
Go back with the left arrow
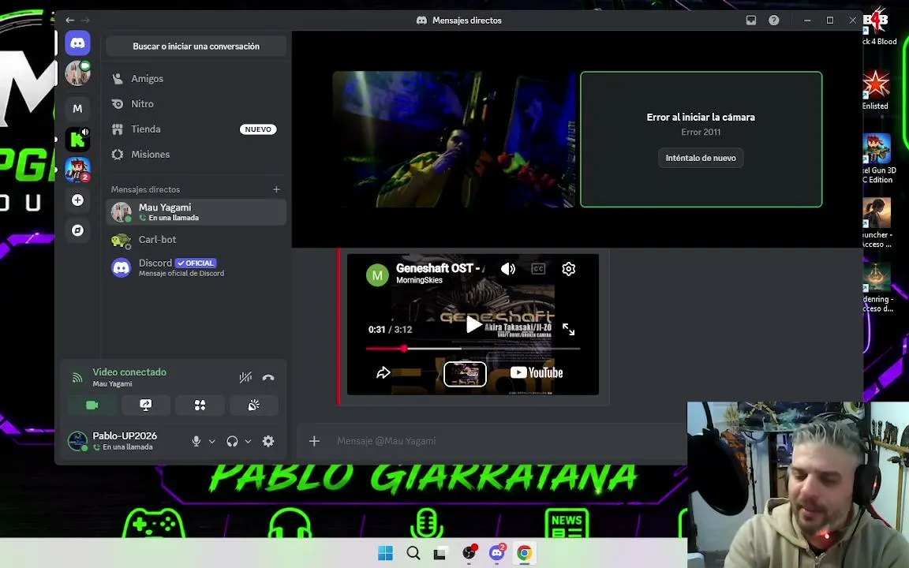click(69, 21)
